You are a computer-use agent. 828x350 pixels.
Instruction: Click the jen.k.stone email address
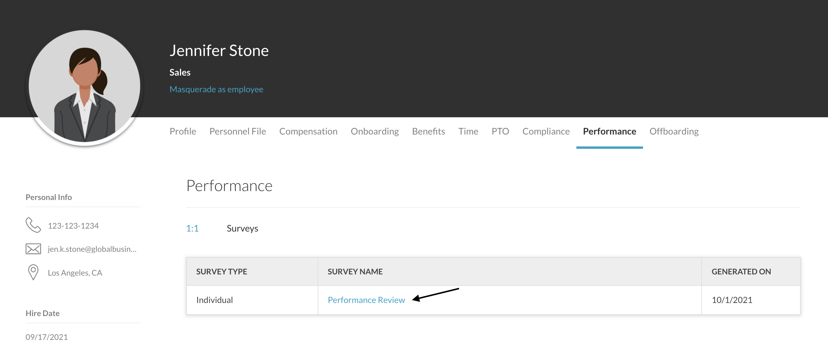[x=92, y=249]
